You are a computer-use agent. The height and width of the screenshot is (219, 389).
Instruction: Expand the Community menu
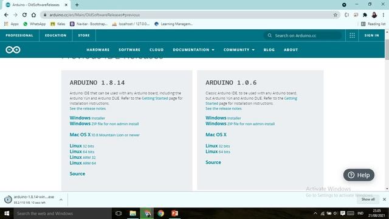tap(239, 50)
